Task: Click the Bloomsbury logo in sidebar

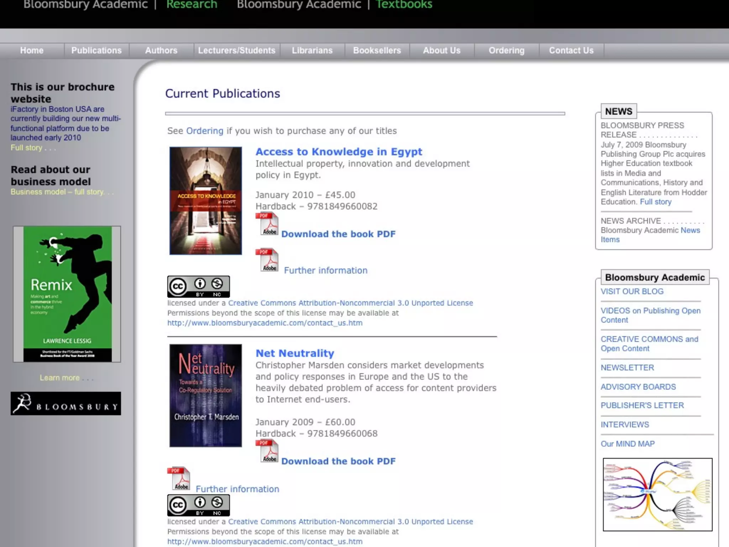Action: tap(66, 403)
